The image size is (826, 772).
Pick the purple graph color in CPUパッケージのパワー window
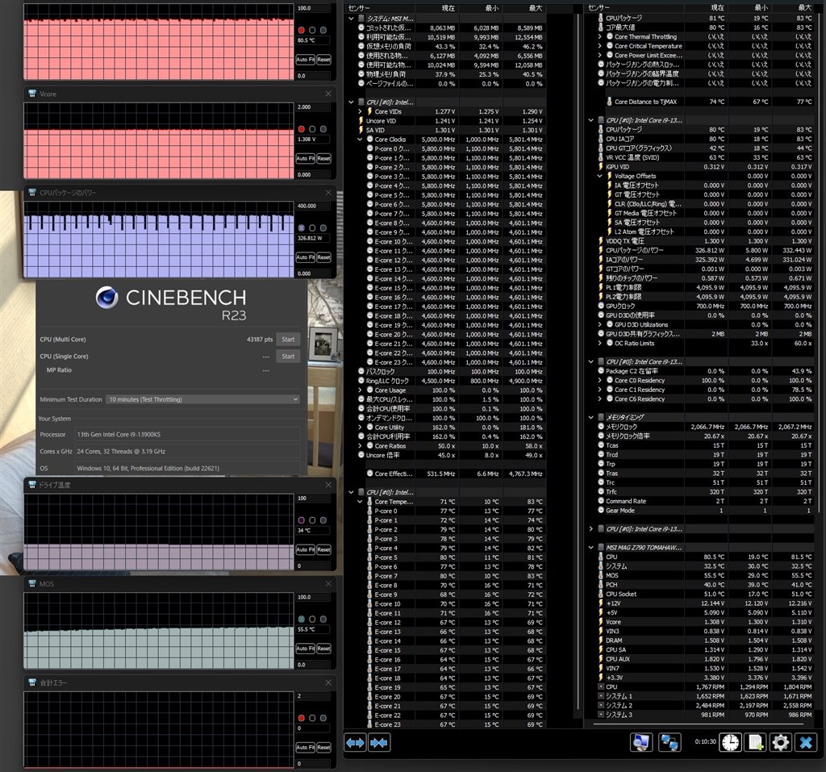(x=302, y=228)
